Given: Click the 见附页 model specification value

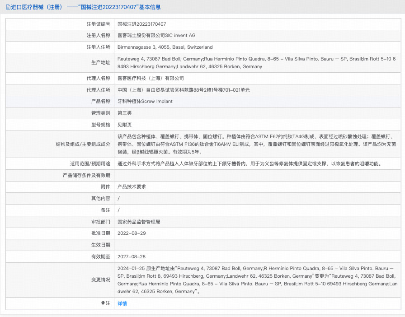Looking at the screenshot, I should tap(125, 125).
